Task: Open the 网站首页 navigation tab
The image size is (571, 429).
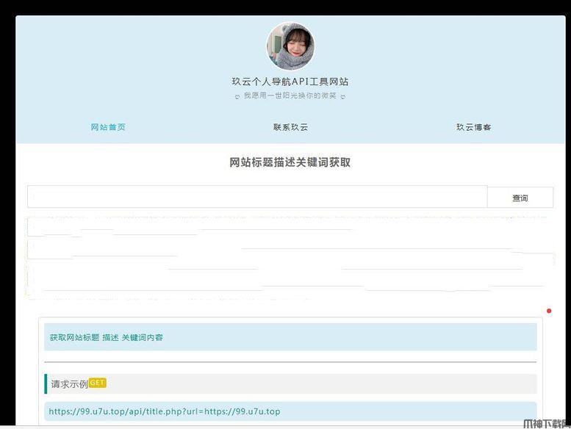Action: 108,127
